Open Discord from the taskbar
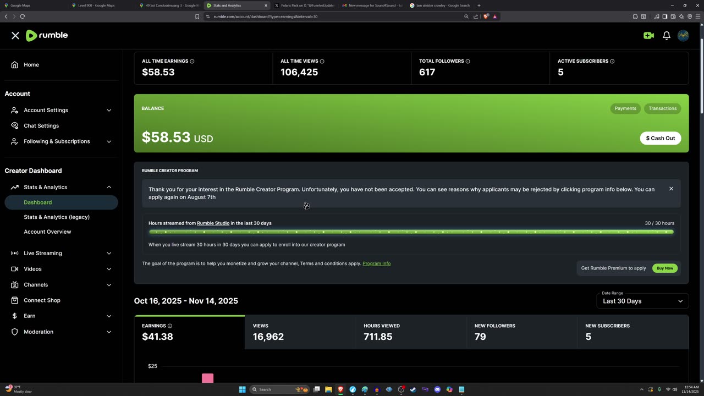 437,389
